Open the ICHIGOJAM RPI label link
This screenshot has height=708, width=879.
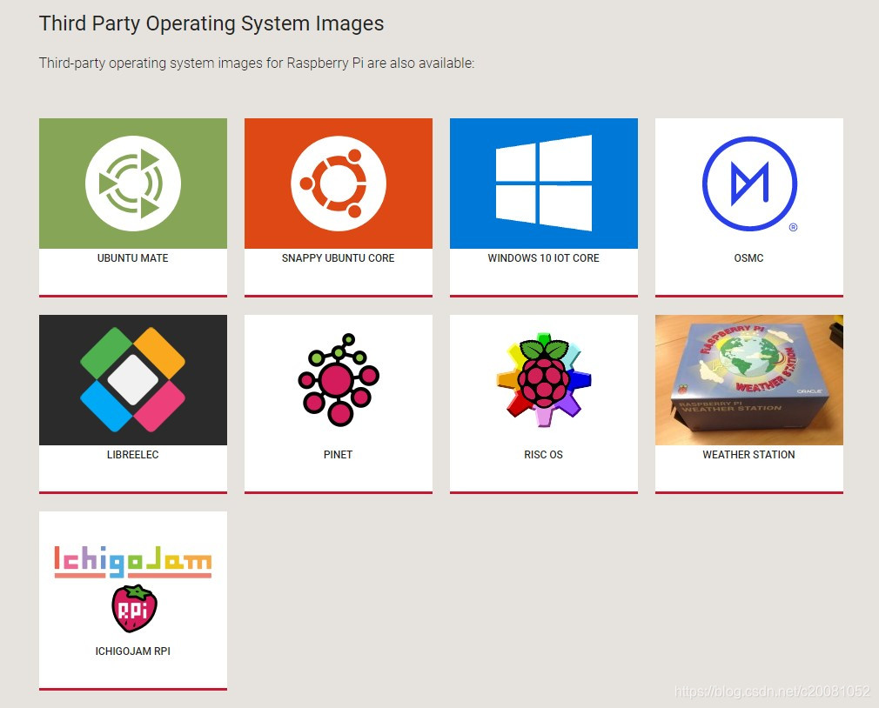pos(133,651)
